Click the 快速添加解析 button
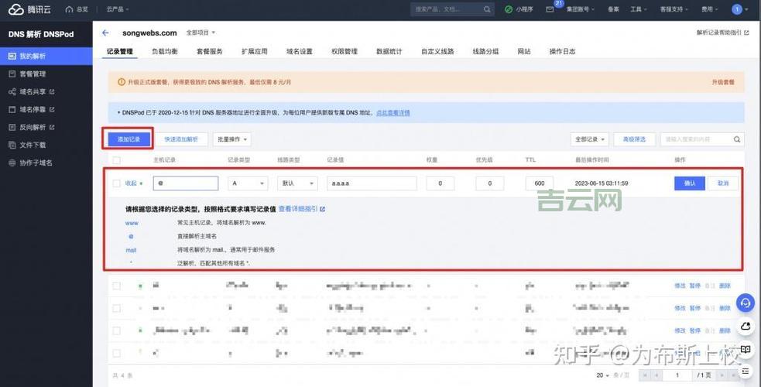 coord(181,139)
